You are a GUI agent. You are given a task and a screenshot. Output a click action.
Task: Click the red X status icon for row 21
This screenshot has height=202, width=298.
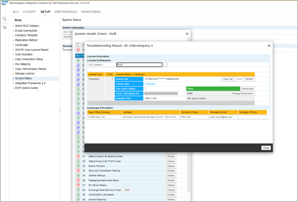(78, 156)
